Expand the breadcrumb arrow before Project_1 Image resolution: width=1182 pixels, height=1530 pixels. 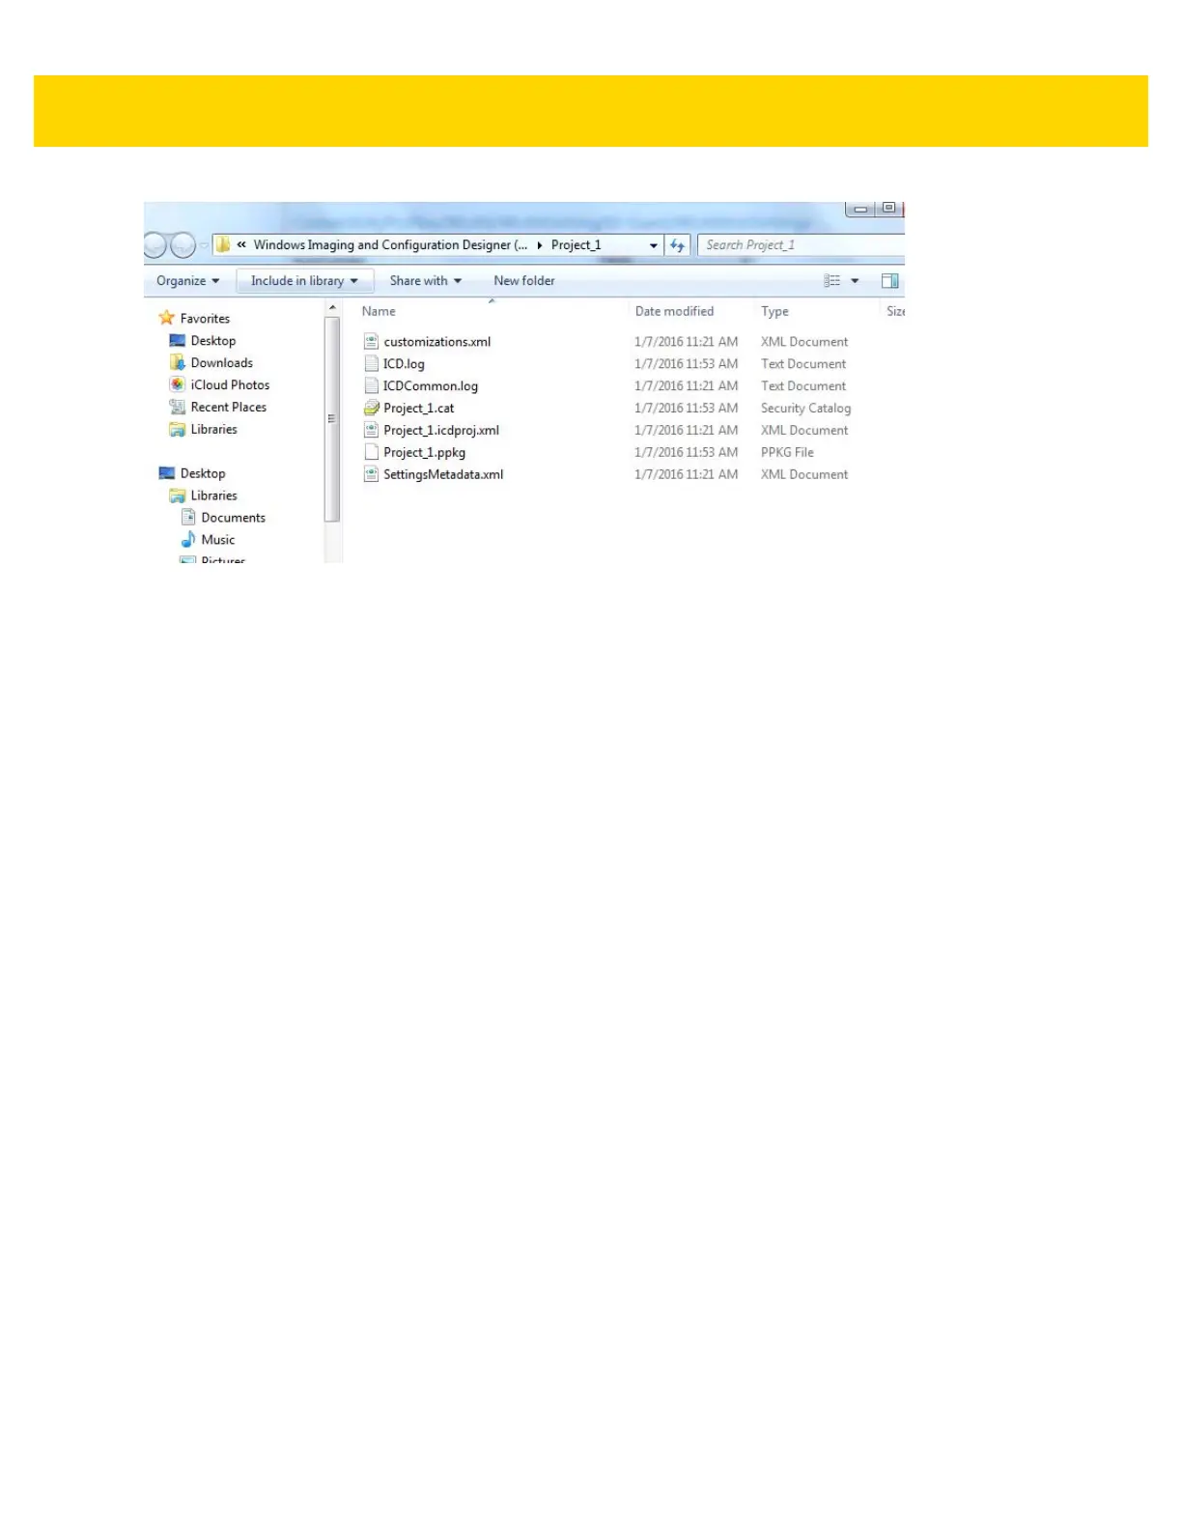(x=540, y=245)
